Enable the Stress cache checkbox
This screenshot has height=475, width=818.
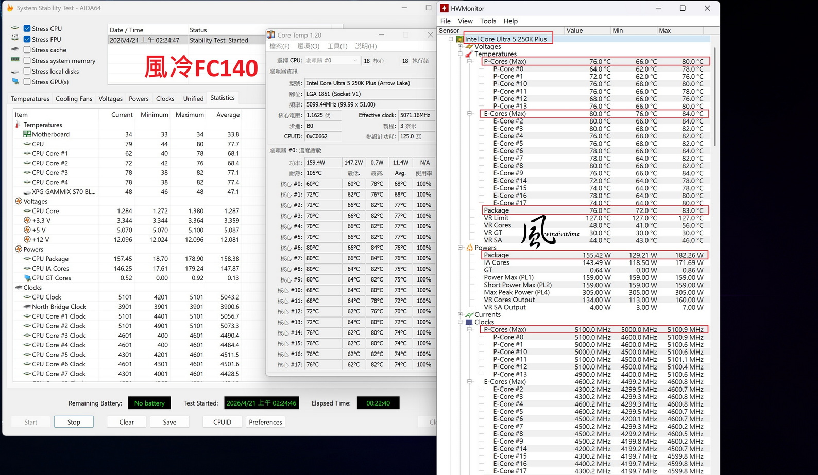pyautogui.click(x=27, y=50)
